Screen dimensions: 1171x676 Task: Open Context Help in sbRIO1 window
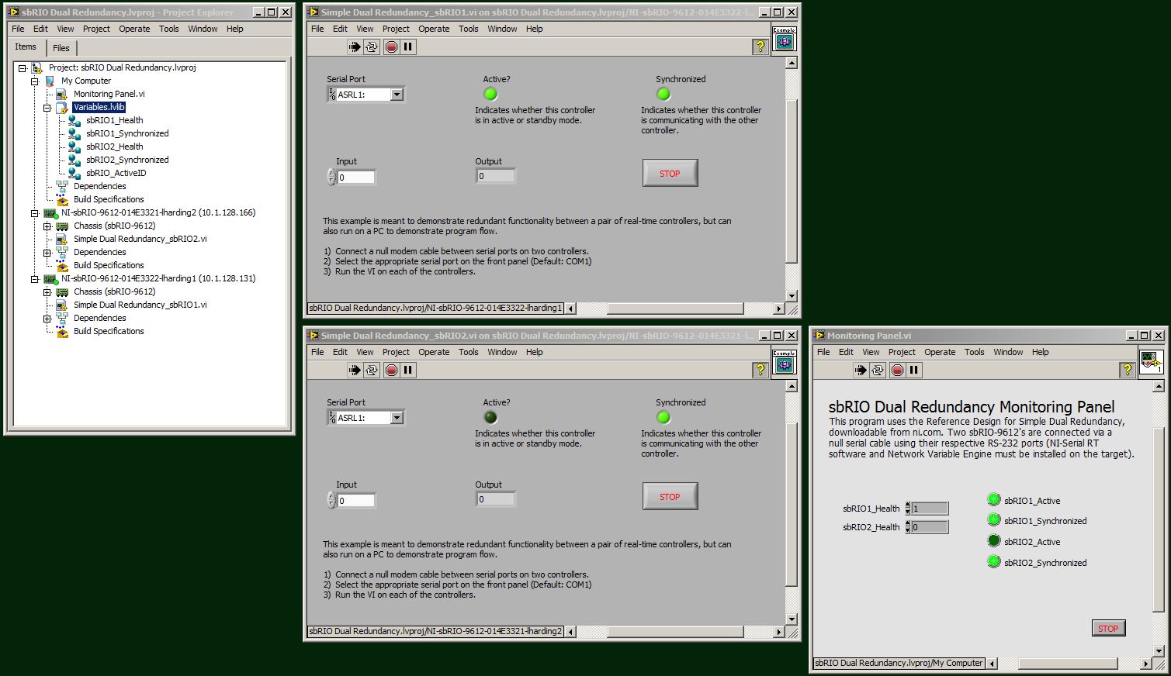pyautogui.click(x=760, y=47)
